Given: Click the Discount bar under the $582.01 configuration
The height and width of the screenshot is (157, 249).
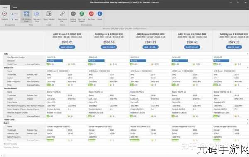Looking at the screenshot, I should tap(55, 61).
